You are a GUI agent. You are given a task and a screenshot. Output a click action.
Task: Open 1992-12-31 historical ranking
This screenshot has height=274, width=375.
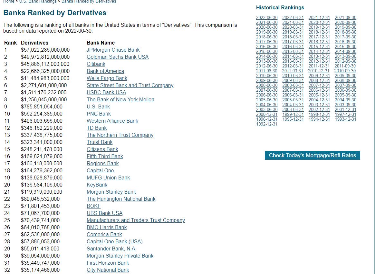click(267, 124)
